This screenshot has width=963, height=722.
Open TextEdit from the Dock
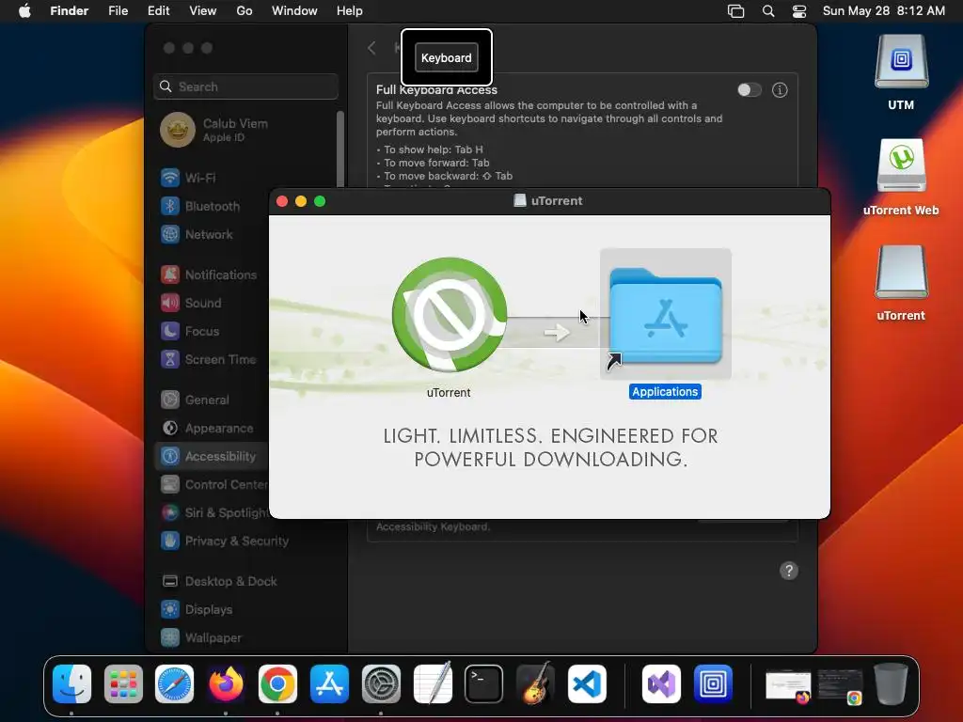433,683
